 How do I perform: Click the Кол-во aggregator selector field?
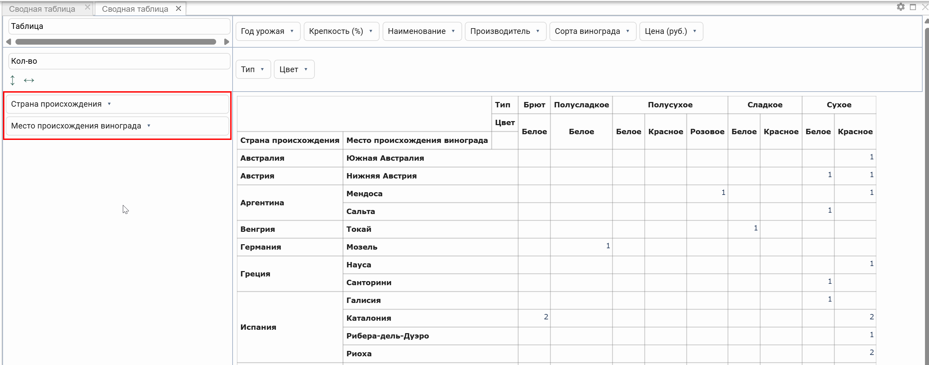click(x=119, y=61)
